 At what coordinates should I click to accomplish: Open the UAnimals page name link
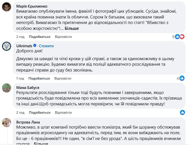[x=24, y=46]
